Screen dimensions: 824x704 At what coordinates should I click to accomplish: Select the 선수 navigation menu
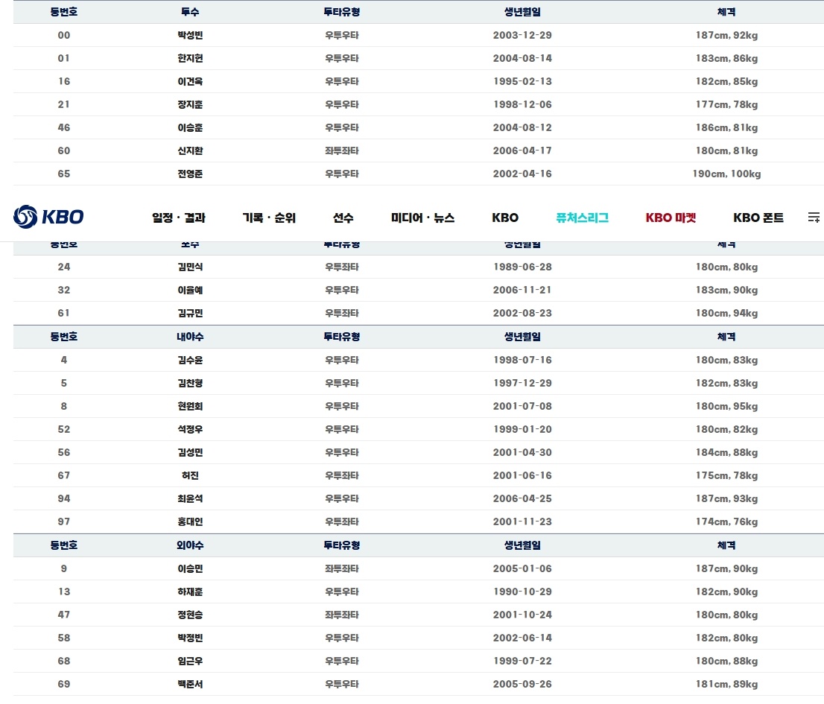coord(343,218)
